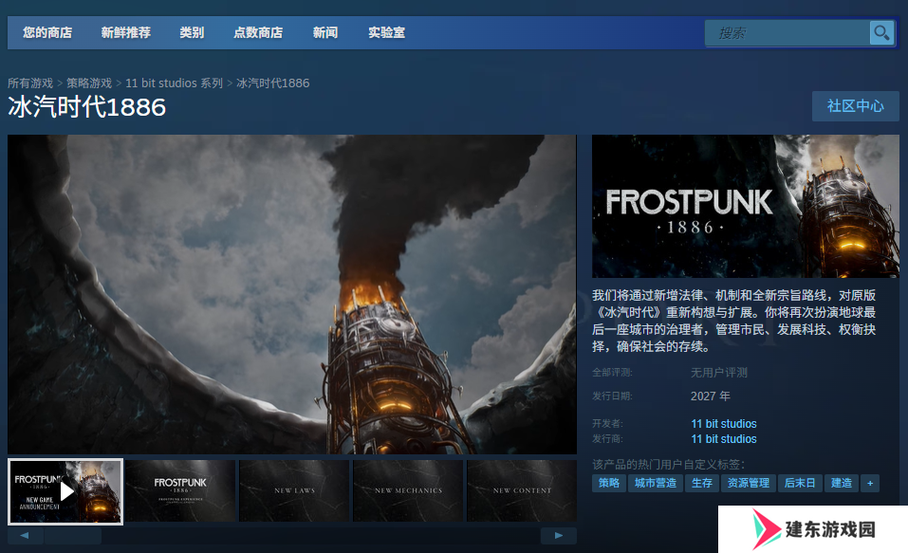The height and width of the screenshot is (553, 908).
Task: Click the 冰汽时代1886 page title
Action: (x=87, y=107)
